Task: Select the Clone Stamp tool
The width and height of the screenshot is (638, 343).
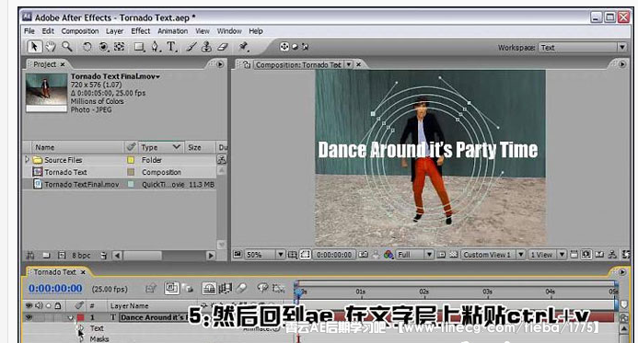Action: [207, 47]
